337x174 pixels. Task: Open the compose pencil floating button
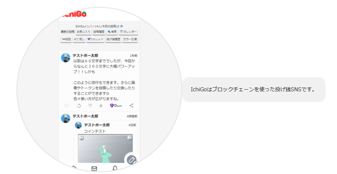pos(132,160)
